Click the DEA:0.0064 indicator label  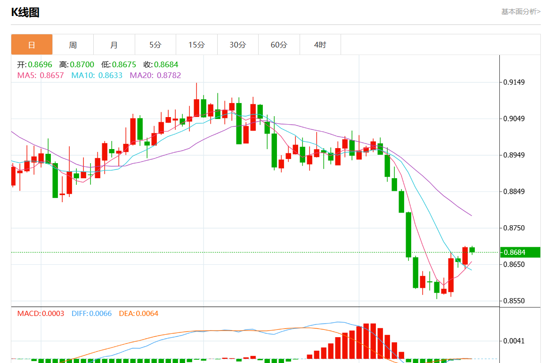pos(138,313)
